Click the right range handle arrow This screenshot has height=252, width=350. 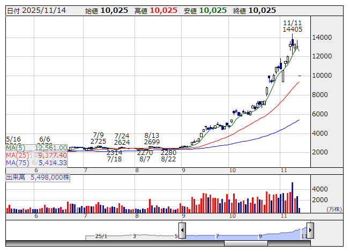click(310, 231)
